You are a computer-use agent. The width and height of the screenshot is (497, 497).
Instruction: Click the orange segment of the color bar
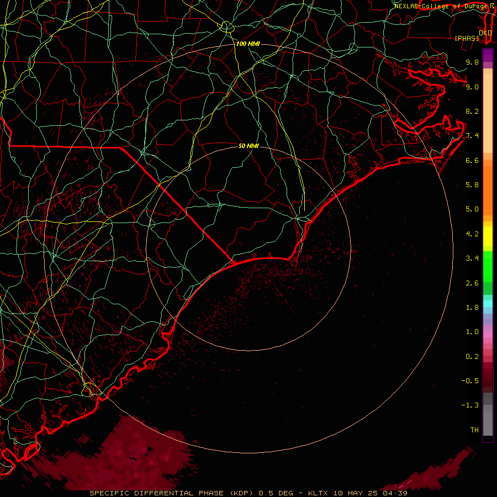488,191
